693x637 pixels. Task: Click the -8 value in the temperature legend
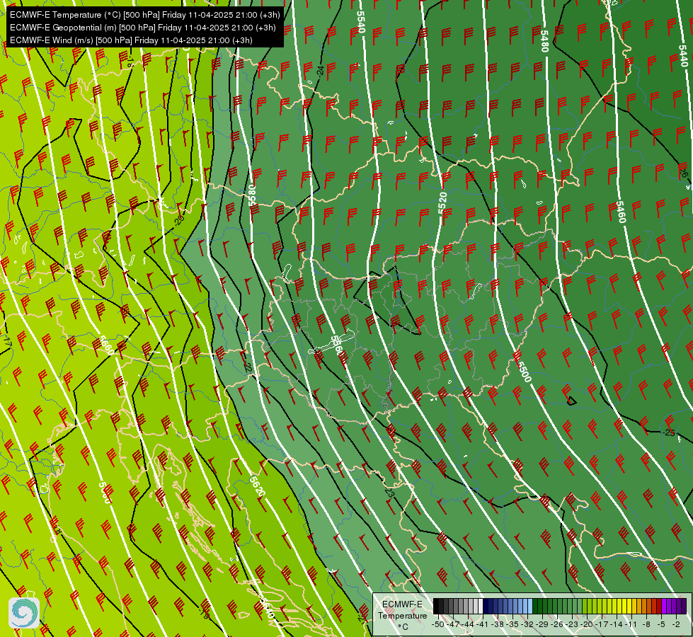pyautogui.click(x=646, y=624)
